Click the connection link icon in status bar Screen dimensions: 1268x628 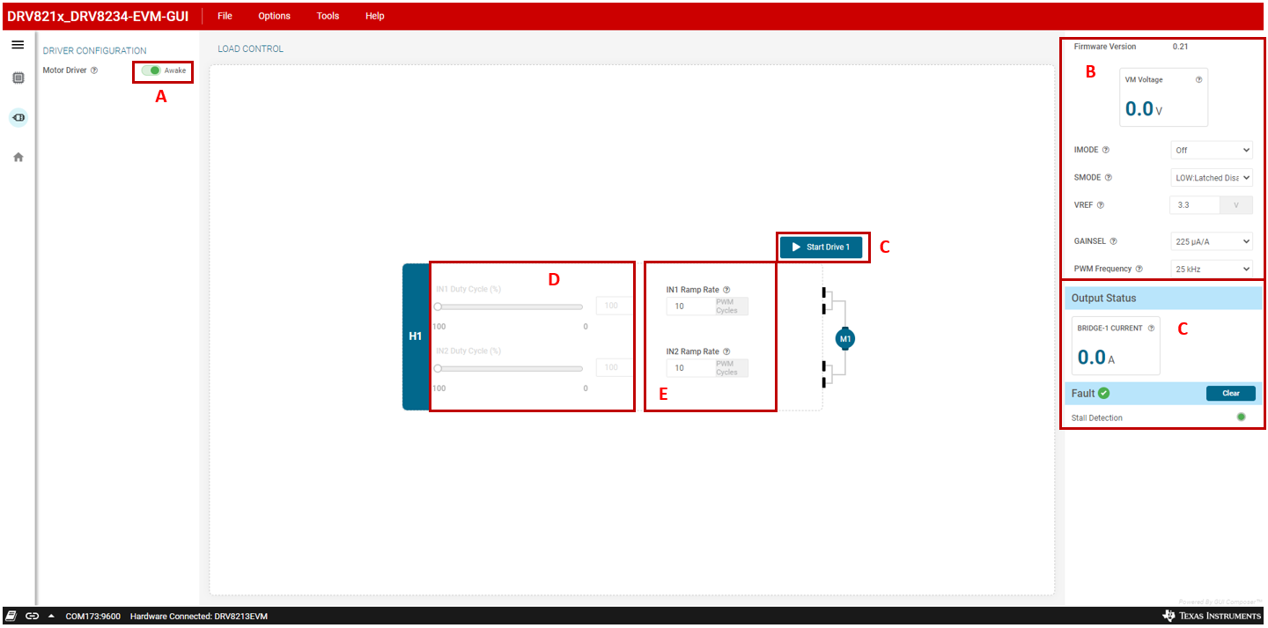point(32,617)
